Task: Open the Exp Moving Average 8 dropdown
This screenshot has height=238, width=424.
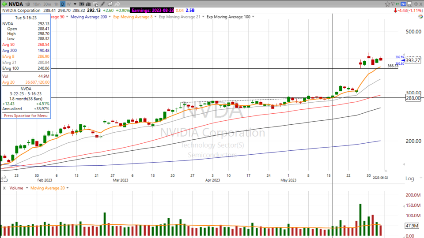Action: coord(155,17)
